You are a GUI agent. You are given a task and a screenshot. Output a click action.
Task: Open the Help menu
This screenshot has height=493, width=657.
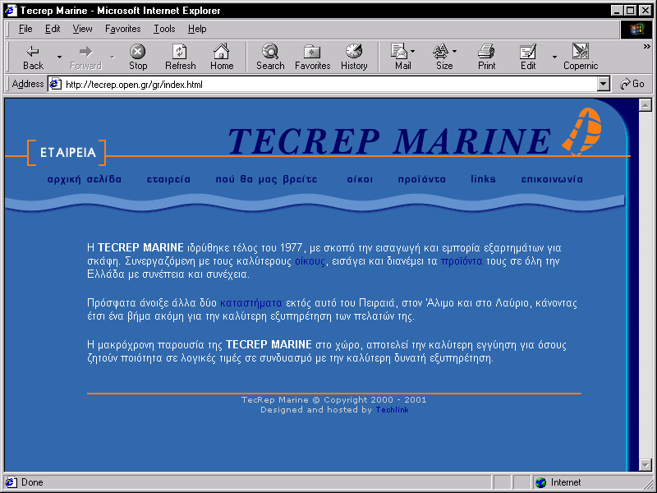[x=197, y=29]
